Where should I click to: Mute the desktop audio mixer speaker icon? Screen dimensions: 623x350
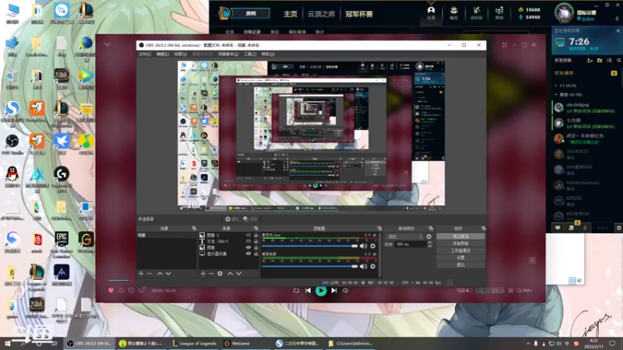[x=363, y=266]
